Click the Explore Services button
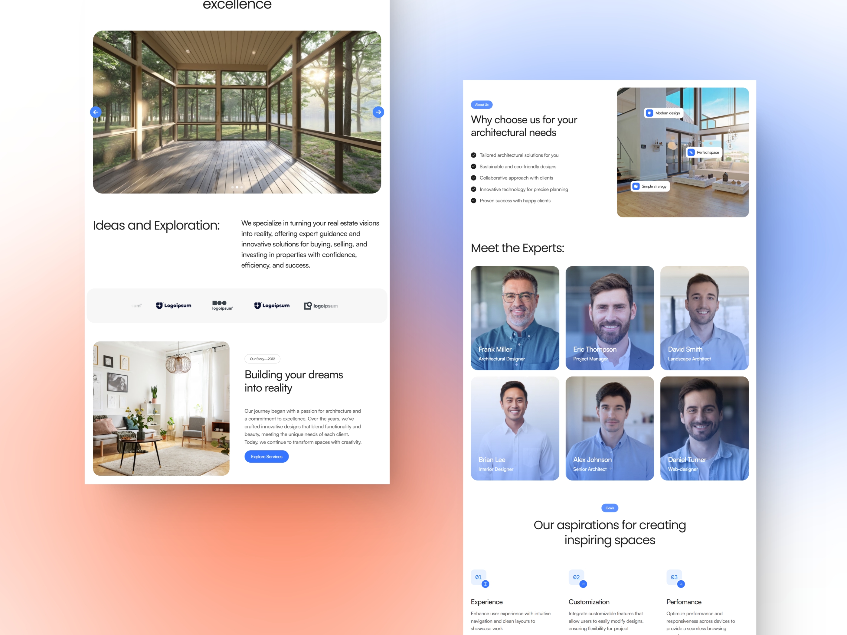Image resolution: width=847 pixels, height=635 pixels. (266, 456)
